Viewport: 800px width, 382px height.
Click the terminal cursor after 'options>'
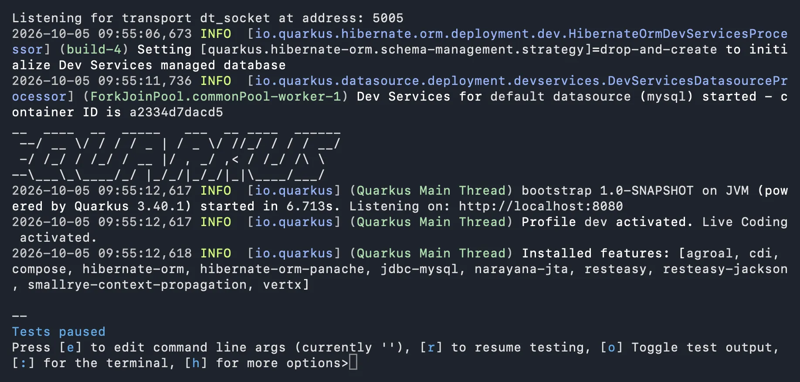[x=353, y=362]
